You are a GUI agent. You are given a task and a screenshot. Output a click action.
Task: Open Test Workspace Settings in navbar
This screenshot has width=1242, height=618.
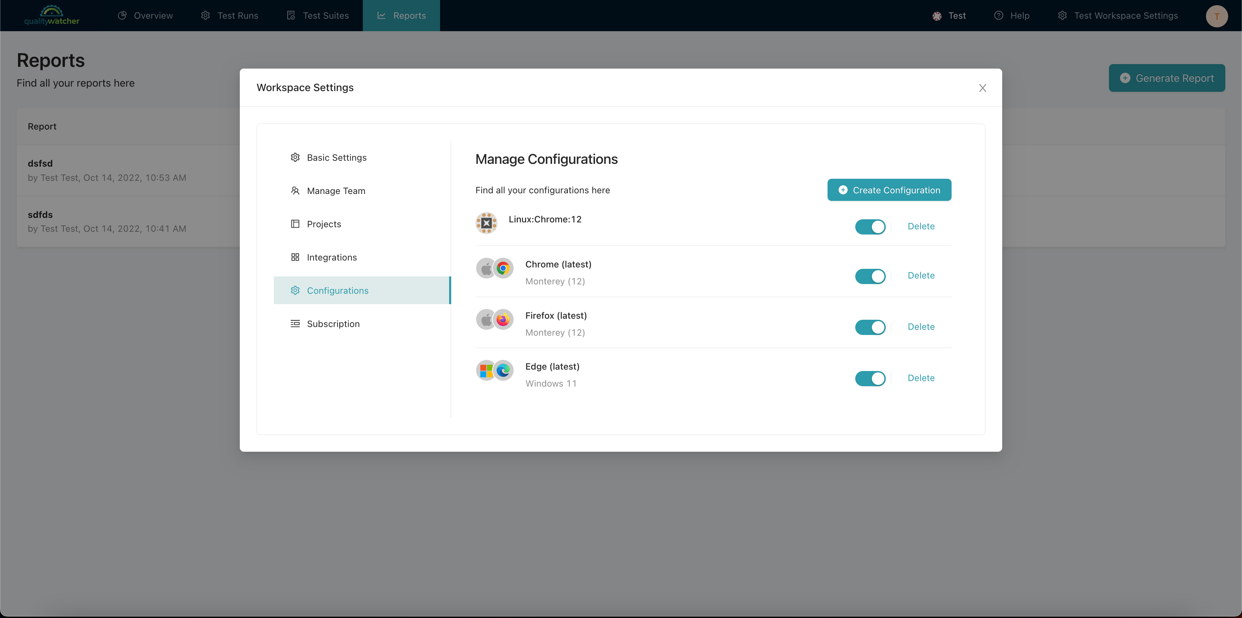click(1118, 16)
